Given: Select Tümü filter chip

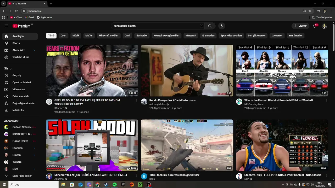Looking at the screenshot, I should [51, 36].
